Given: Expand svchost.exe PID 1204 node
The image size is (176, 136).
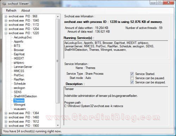Looking at the screenshot, I should point(6,29).
